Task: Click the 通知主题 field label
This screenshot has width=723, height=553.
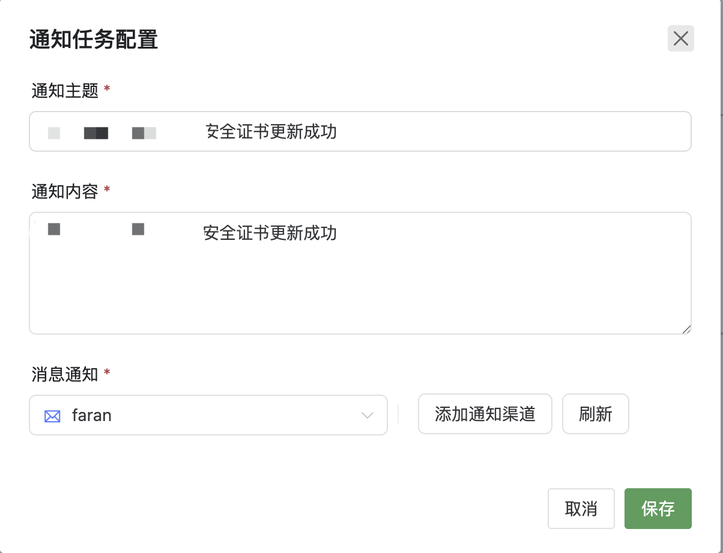Action: (x=65, y=91)
